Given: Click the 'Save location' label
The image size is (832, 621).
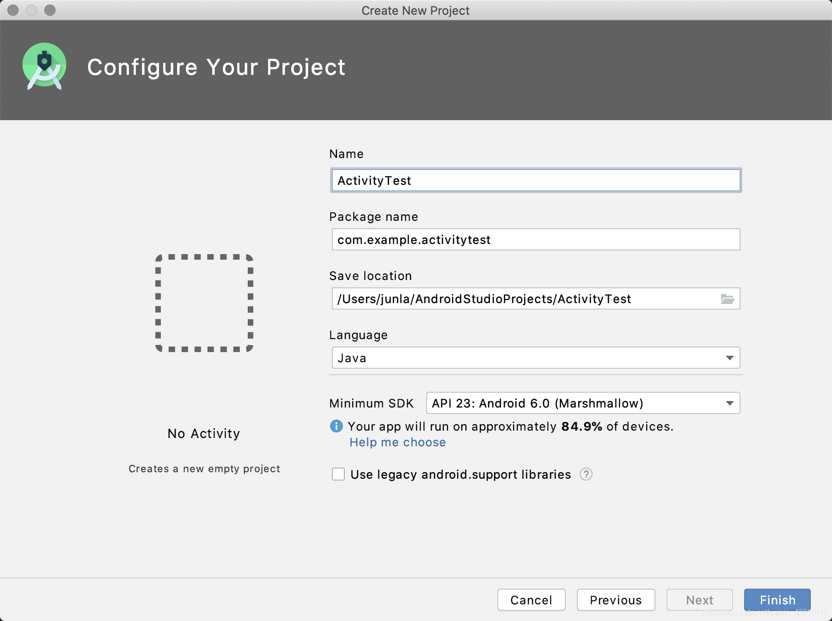Looking at the screenshot, I should coord(370,276).
